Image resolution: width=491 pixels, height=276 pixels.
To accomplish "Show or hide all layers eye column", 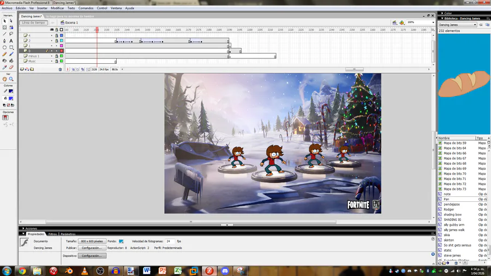I will click(52, 30).
